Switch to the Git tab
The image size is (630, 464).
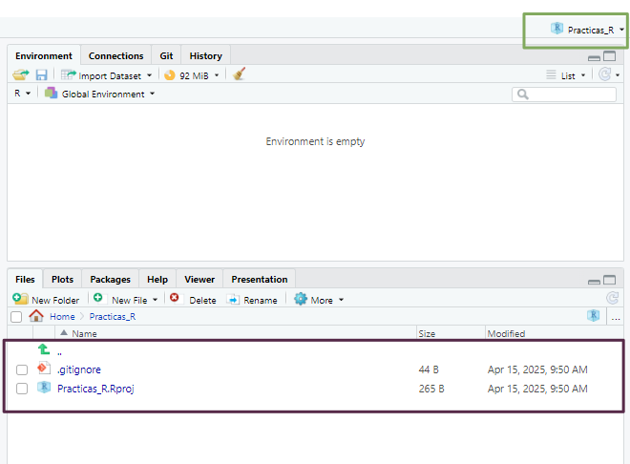pos(165,56)
